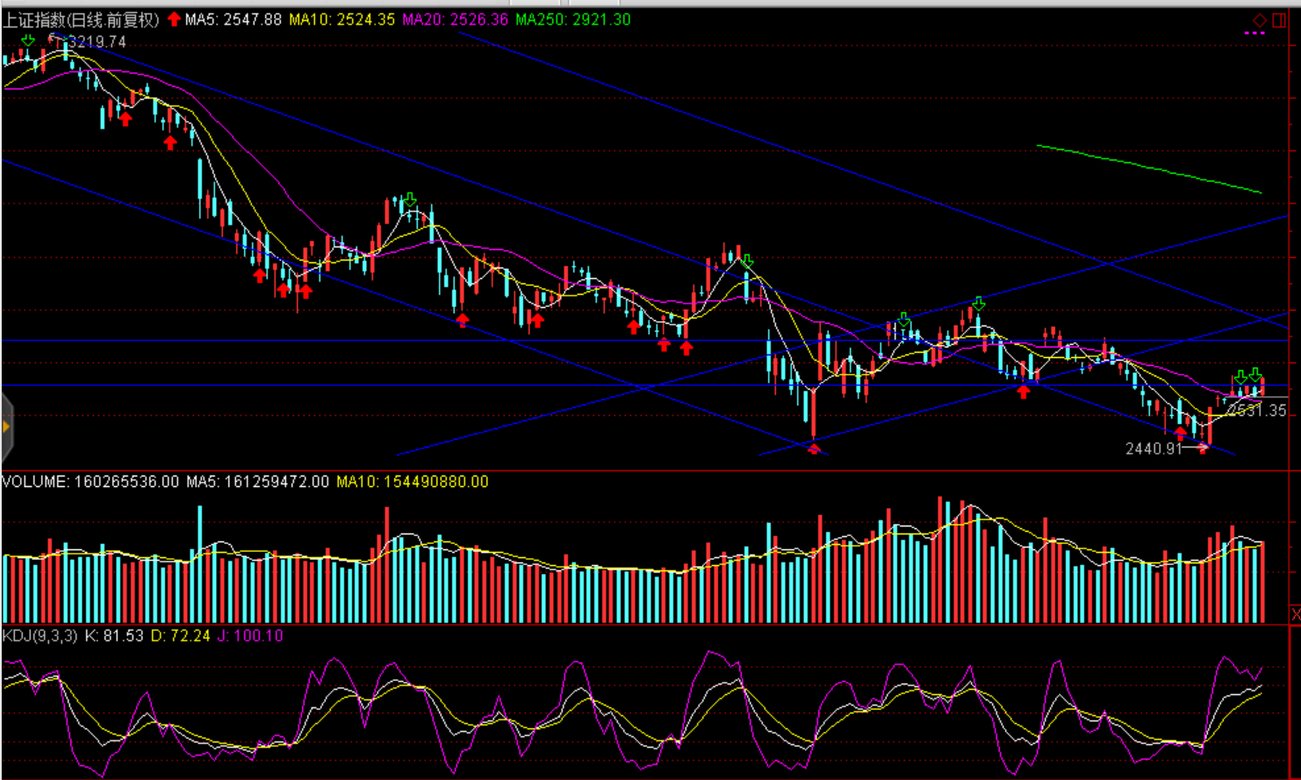
Task: Click the 3219.74 high price marker
Action: [97, 41]
